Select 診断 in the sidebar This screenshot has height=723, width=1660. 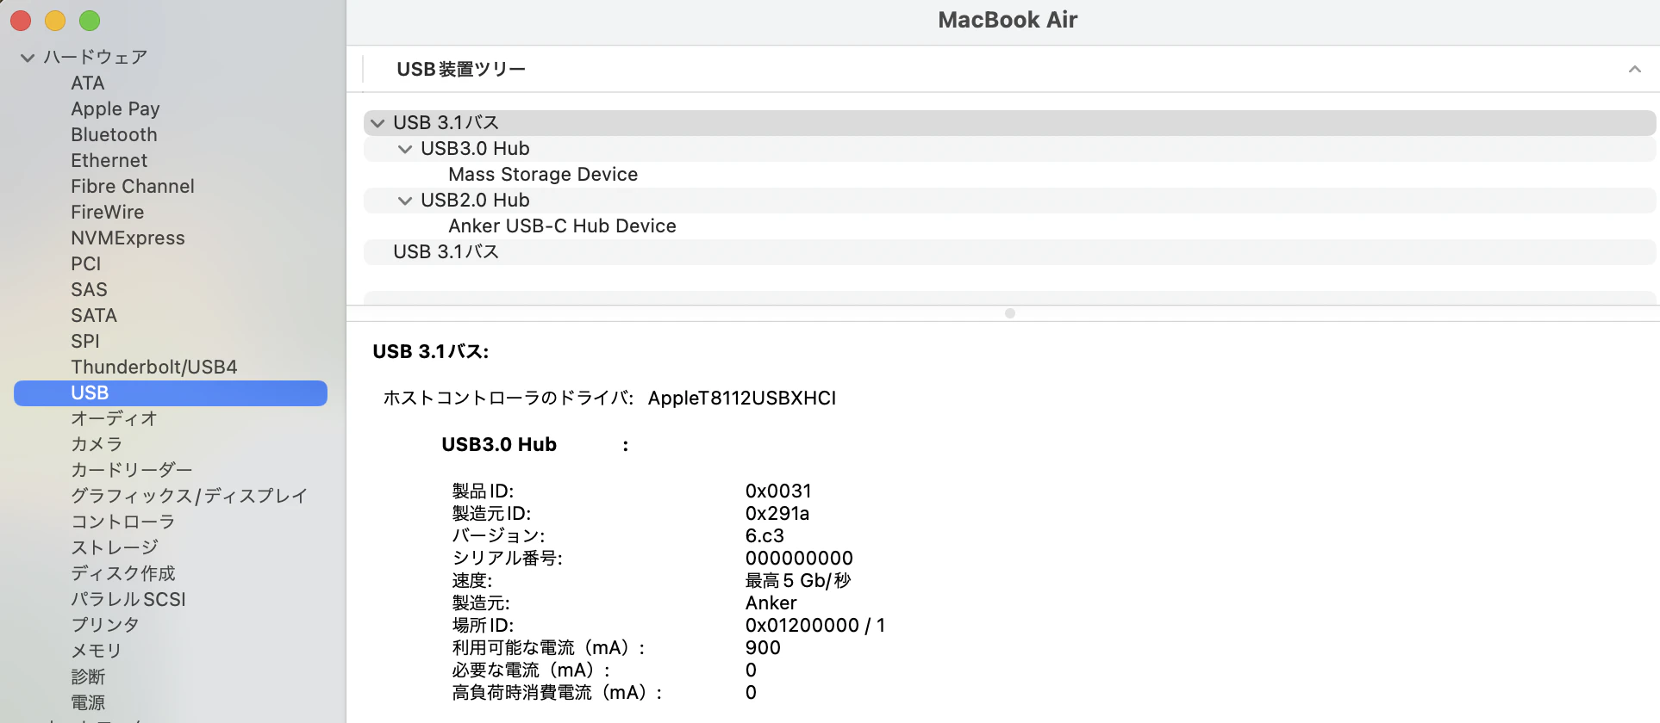tap(88, 677)
